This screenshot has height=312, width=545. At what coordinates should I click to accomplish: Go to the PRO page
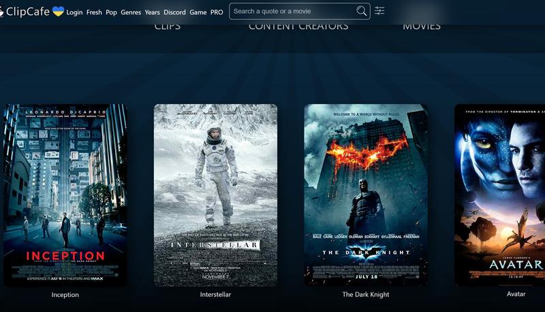click(x=217, y=12)
